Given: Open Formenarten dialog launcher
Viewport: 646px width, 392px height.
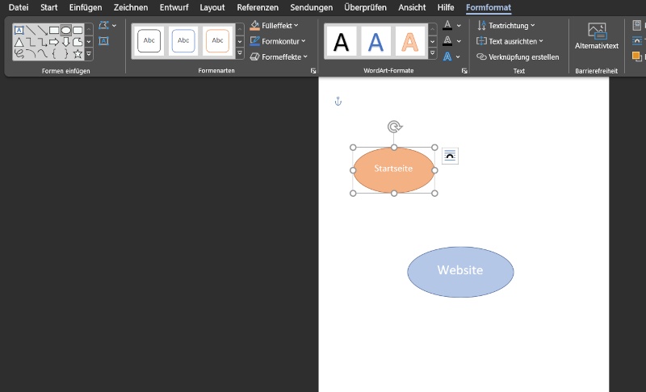Looking at the screenshot, I should point(313,71).
